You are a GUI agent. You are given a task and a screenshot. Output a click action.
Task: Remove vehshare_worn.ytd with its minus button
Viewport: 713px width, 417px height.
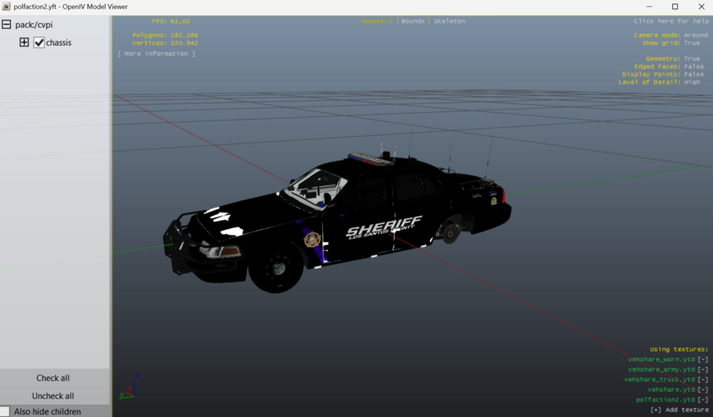[x=703, y=359]
